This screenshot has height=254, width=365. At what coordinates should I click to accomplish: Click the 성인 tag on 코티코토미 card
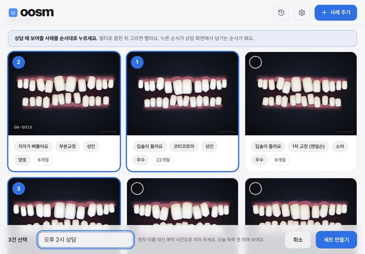(209, 146)
